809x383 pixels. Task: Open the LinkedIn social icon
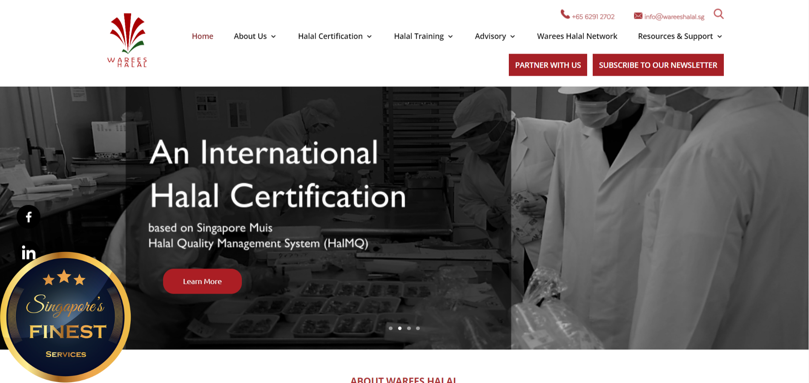point(29,253)
